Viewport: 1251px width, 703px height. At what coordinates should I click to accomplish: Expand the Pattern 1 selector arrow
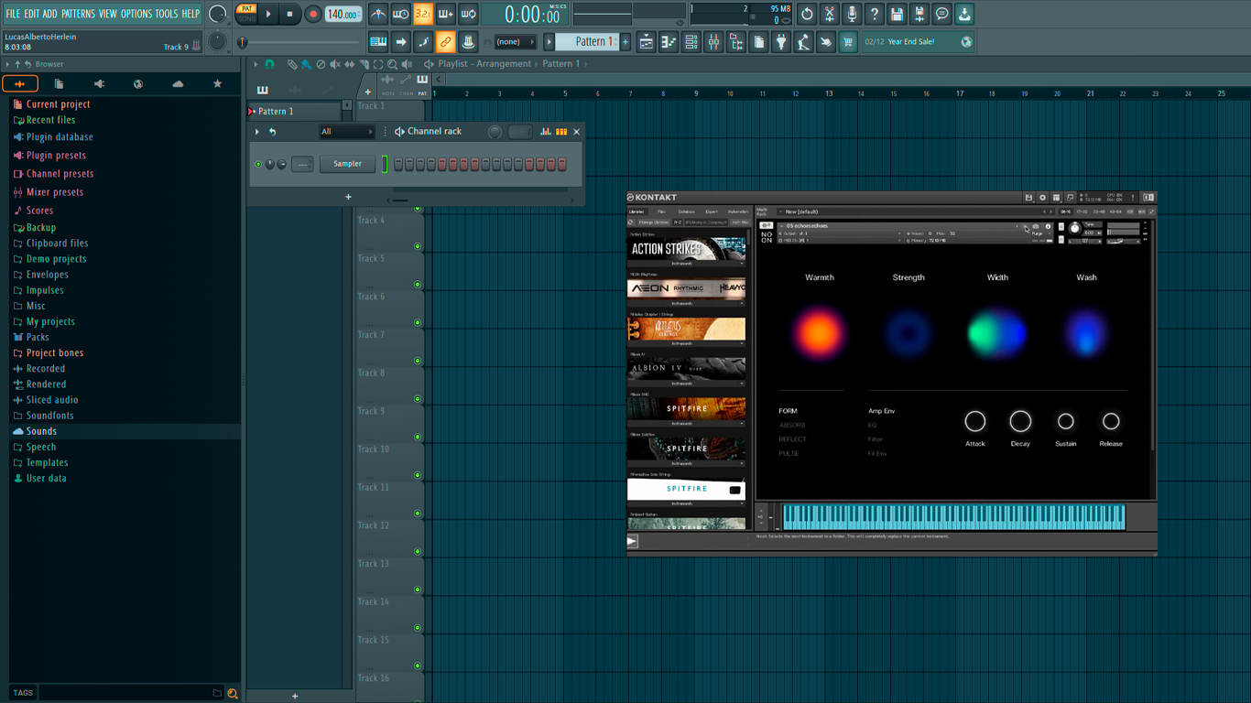549,42
